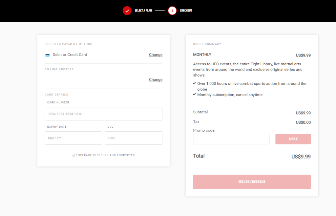The image size is (336, 216).
Task: Click the Debit or Credit Card label
Action: [x=70, y=54]
